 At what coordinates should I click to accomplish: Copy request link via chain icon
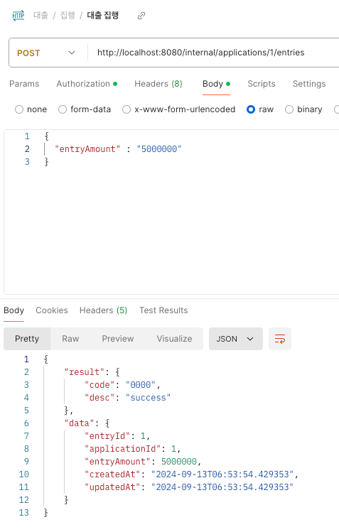pyautogui.click(x=141, y=16)
